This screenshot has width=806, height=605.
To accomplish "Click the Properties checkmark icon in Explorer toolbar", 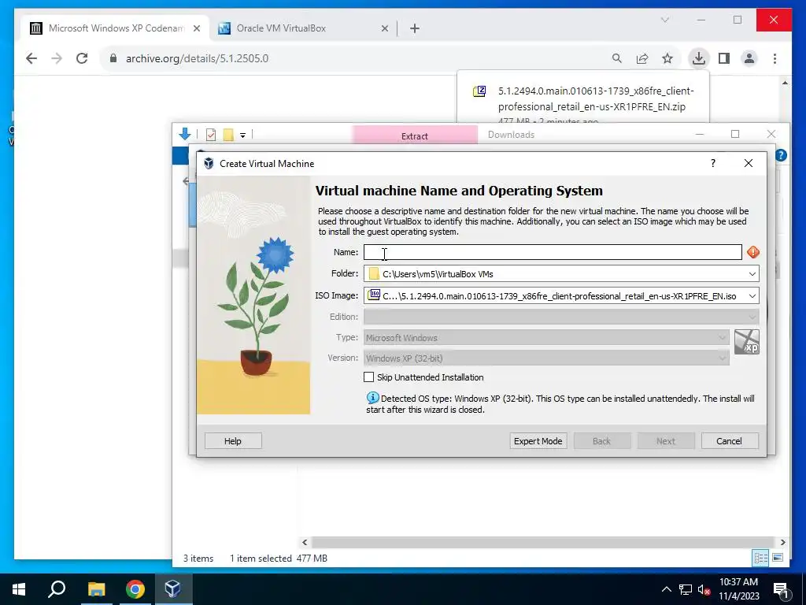I will click(x=211, y=135).
